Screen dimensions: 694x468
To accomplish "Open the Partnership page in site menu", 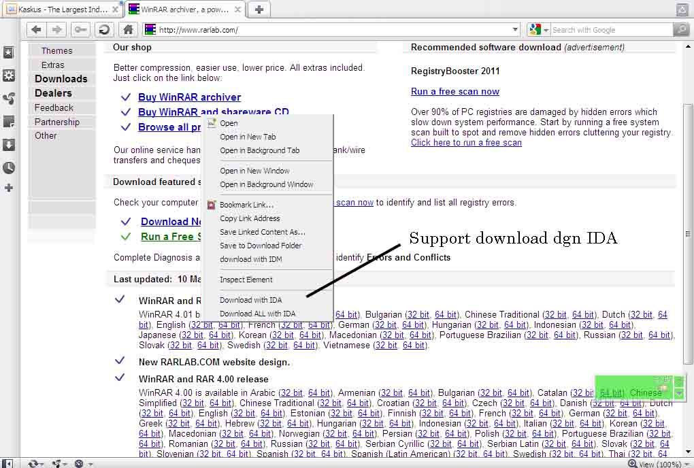I will (x=57, y=122).
